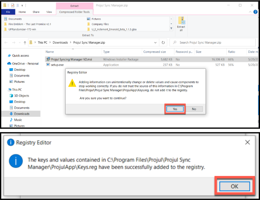Screen dimensions: 260x200
Task: Sort files by Compressed size column
Action: pos(155,52)
